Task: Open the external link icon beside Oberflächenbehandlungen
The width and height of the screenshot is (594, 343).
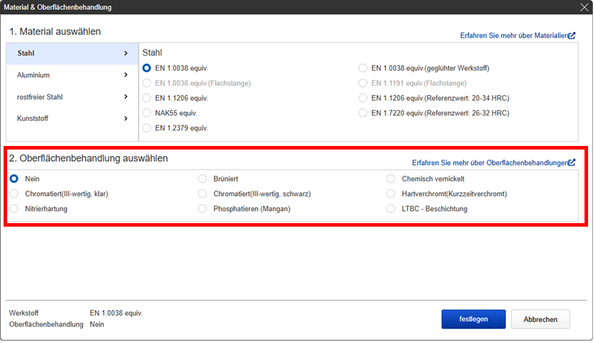Action: 571,163
